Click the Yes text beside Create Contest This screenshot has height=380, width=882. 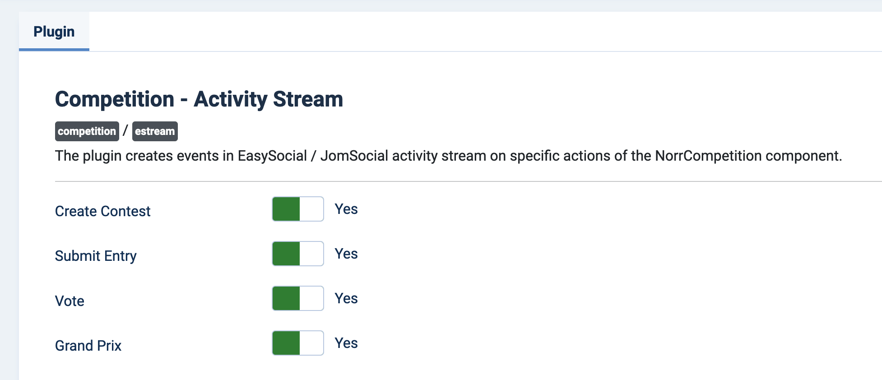pos(346,209)
